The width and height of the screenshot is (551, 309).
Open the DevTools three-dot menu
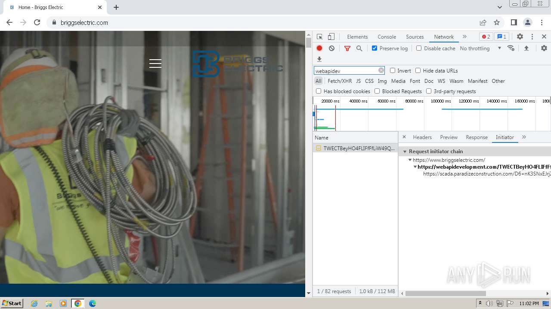pos(532,37)
